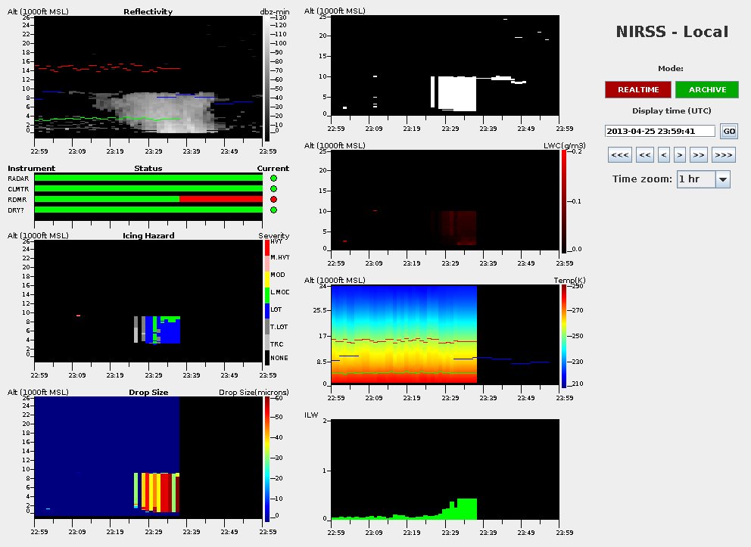Click the red segment of RDMR status bar
The image size is (751, 547).
tap(220, 199)
